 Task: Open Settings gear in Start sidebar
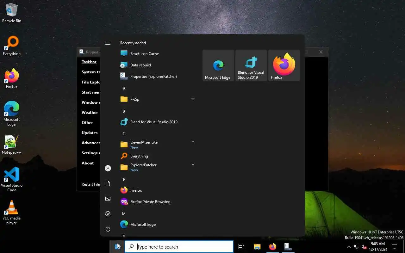tap(108, 214)
